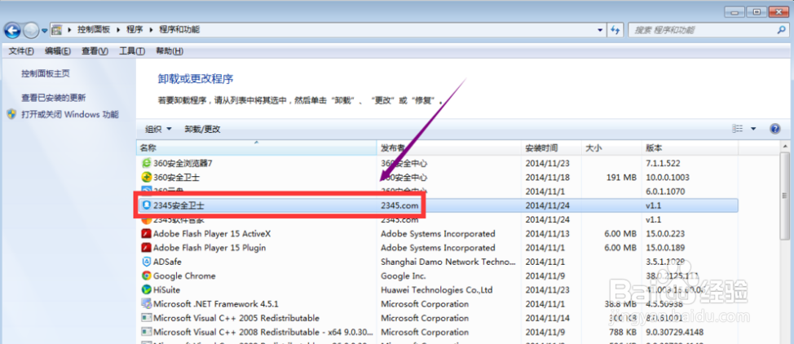
Task: Click HiSuite program icon
Action: click(146, 289)
